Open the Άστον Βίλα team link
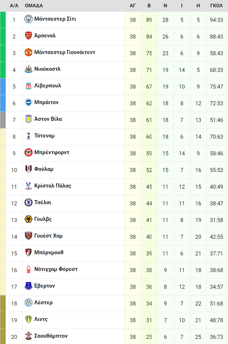 48,119
